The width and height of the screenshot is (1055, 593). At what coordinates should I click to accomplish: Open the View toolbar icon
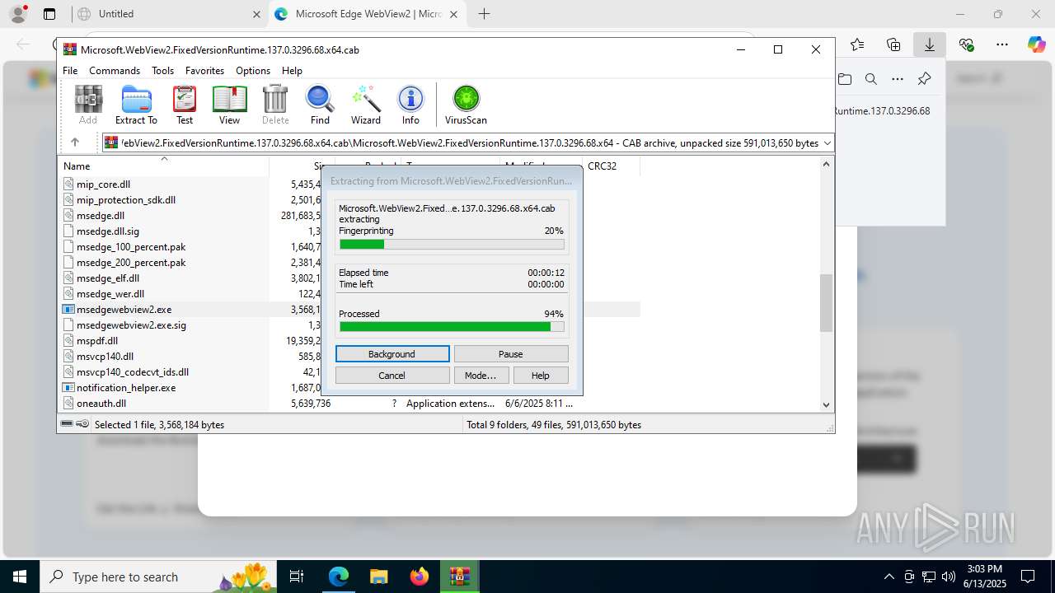click(x=229, y=105)
